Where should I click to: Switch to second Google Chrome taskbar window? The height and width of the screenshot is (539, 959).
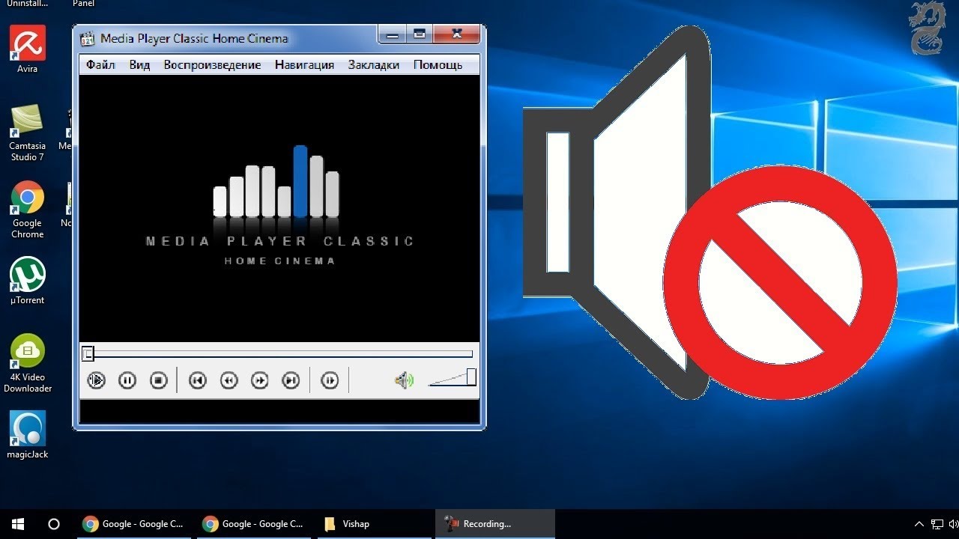tap(253, 524)
